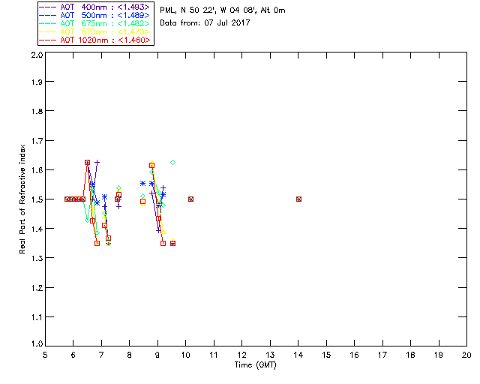Click the 1.0 tick label on y-axis
The image size is (480, 384).
(37, 343)
